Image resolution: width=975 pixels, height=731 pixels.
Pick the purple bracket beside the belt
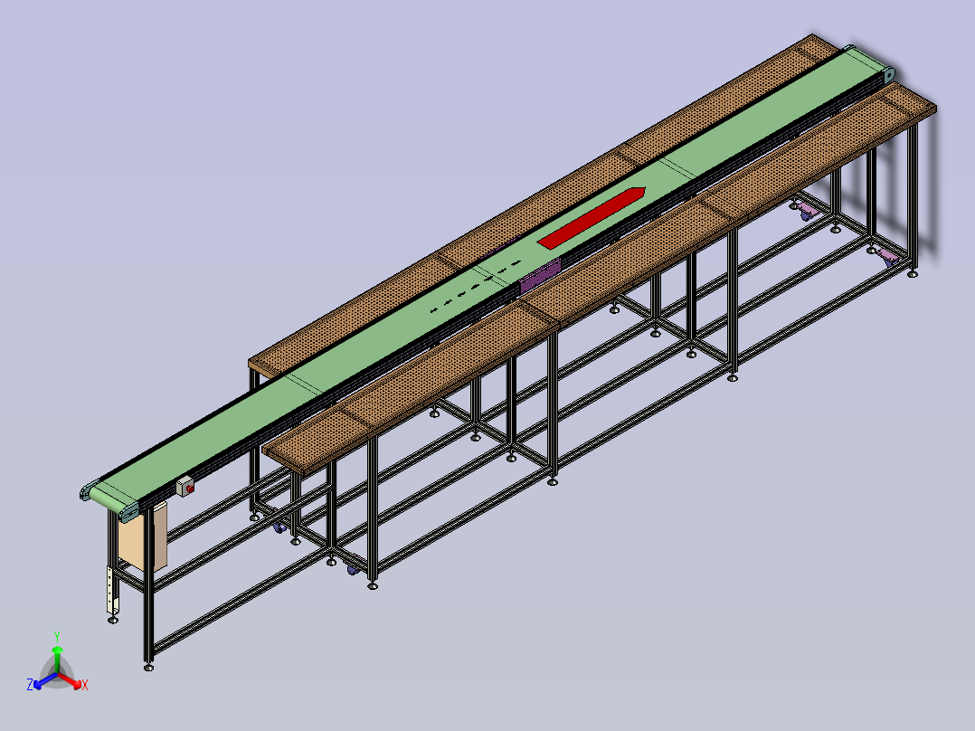coord(540,277)
